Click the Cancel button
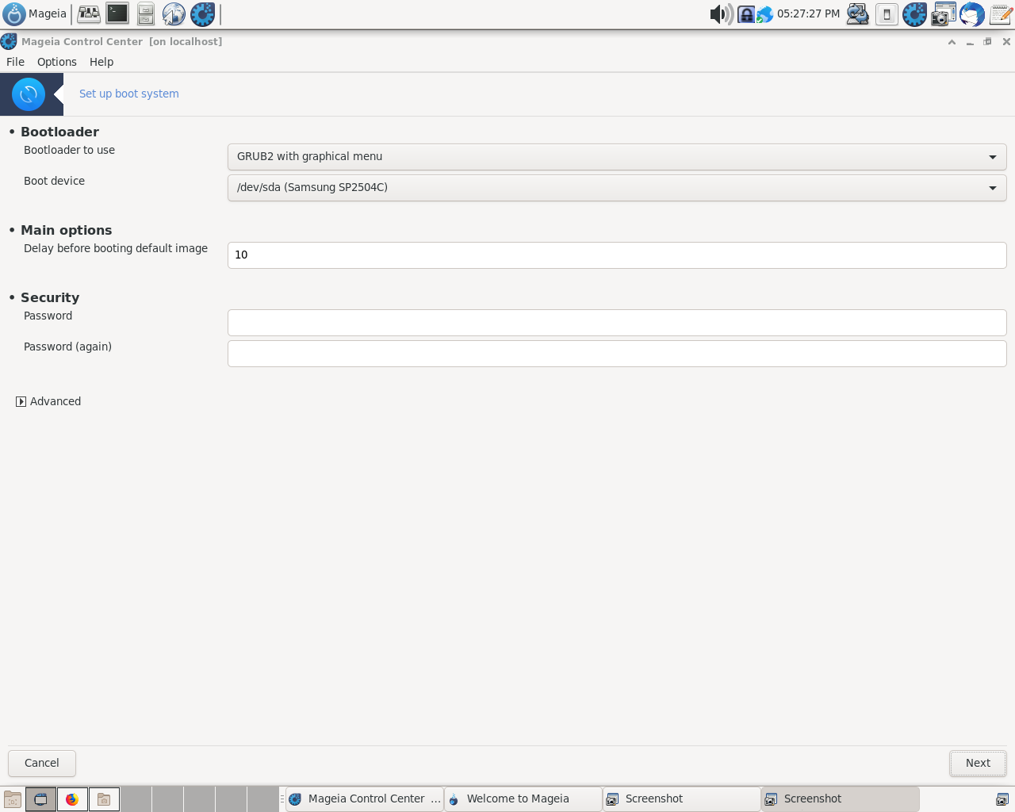 42,764
